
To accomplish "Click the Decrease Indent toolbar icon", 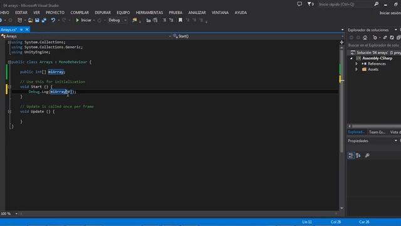I will click(148, 20).
